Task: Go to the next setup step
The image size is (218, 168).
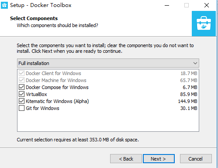Action: [x=159, y=159]
